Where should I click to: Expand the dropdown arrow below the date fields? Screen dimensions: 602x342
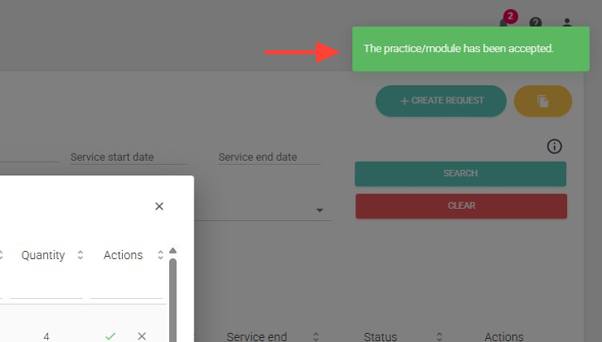320,211
